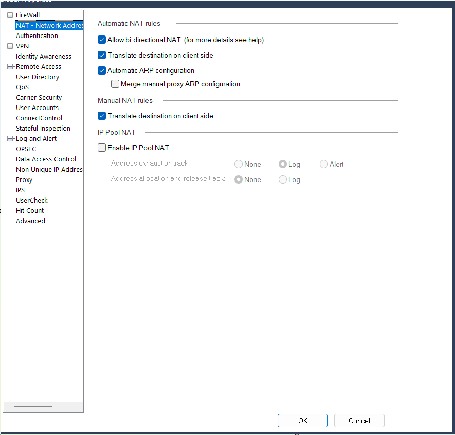Image resolution: width=455 pixels, height=435 pixels.
Task: Expand the VPN tree node
Action: (x=10, y=46)
